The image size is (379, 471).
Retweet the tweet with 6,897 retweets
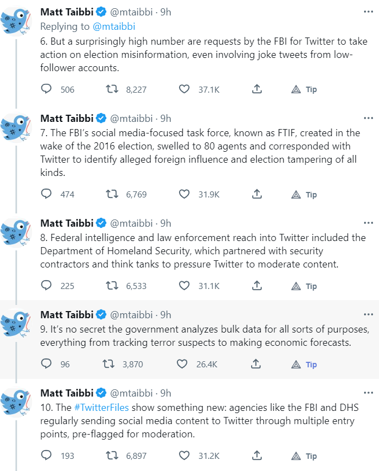(x=112, y=456)
